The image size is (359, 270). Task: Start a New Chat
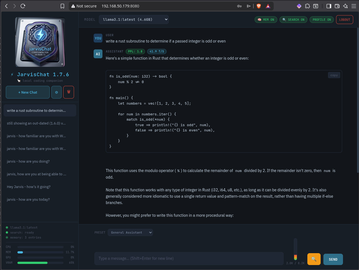tap(28, 92)
